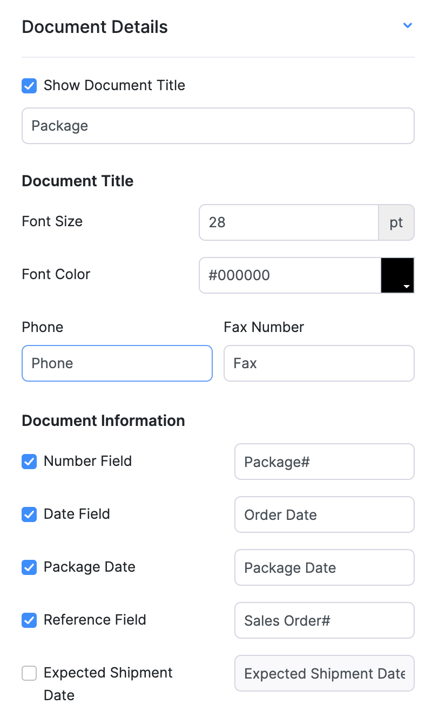
Task: Click the Sales Order# label field
Action: [x=324, y=620]
